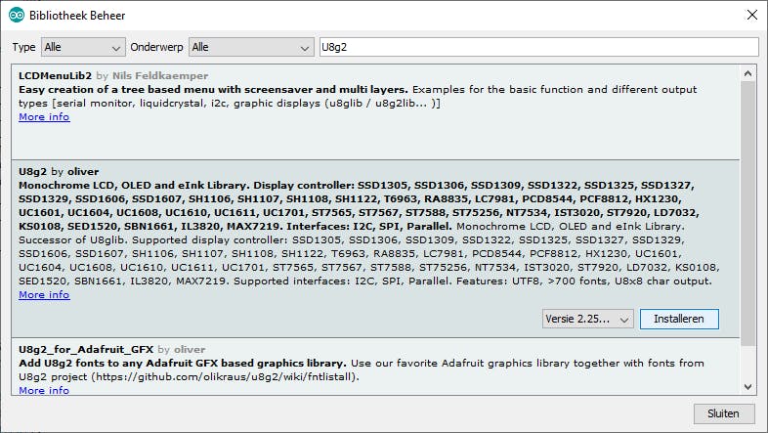Select the U8g2 by oliver title

tap(59, 171)
